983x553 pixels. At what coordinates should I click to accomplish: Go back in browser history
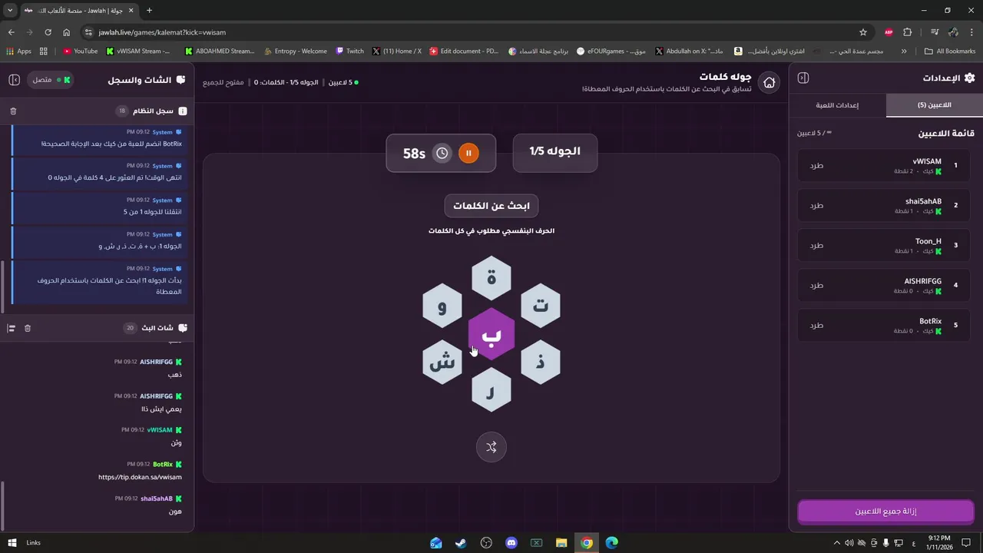tap(11, 32)
